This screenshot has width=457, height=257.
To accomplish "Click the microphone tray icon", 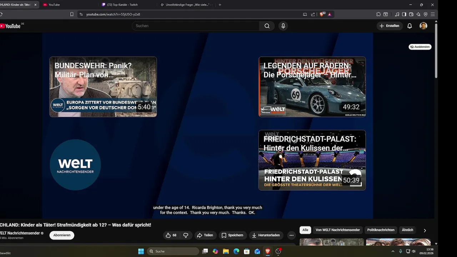I will 401,251.
